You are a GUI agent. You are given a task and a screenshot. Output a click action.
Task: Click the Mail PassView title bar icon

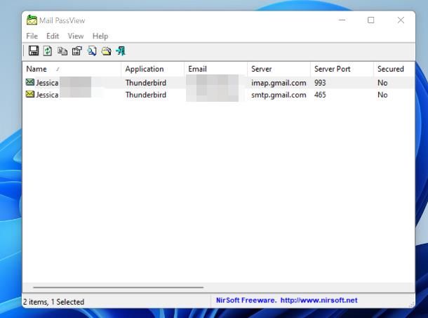pyautogui.click(x=32, y=20)
